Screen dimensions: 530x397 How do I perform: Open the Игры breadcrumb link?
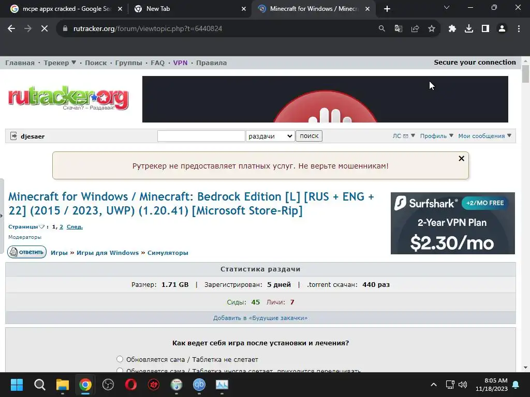59,253
